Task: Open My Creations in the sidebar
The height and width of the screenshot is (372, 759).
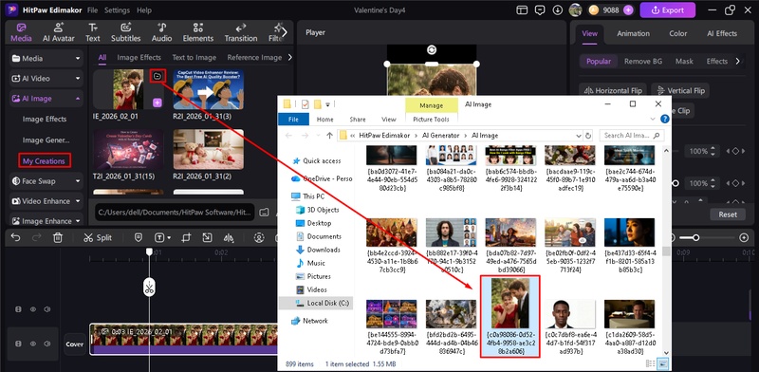Action: click(44, 160)
